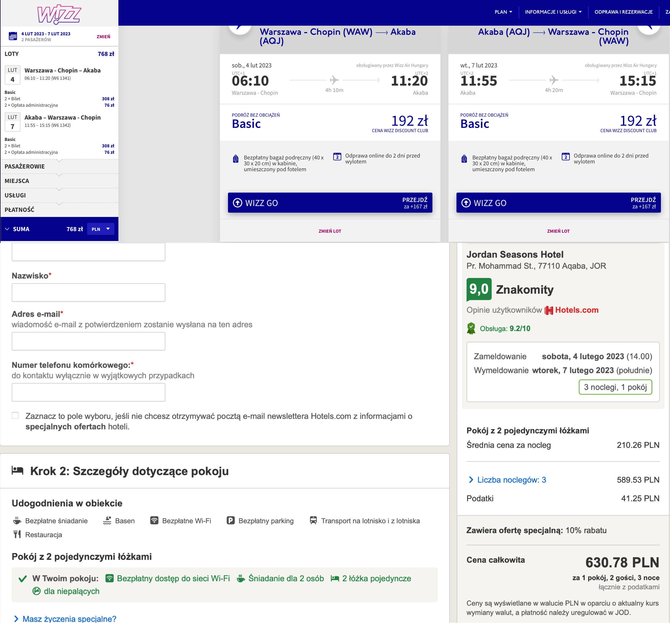Click the free breakfast cup icon
The height and width of the screenshot is (623, 670).
17,521
